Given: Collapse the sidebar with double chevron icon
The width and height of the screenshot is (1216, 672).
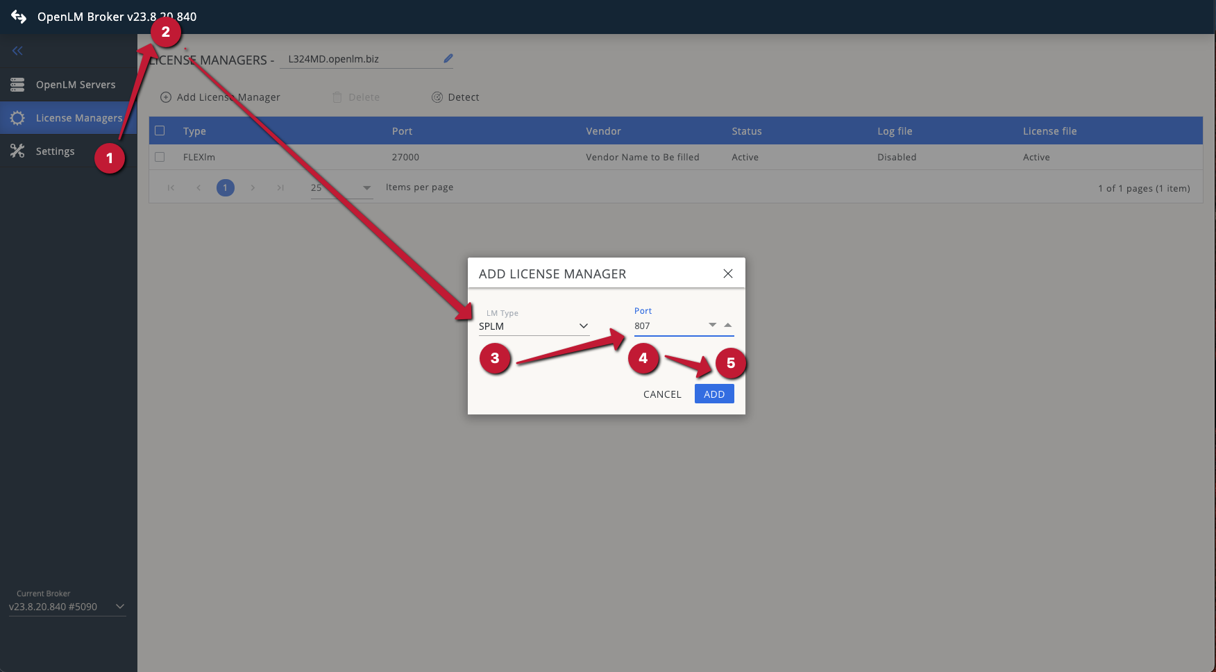Looking at the screenshot, I should coord(17,51).
